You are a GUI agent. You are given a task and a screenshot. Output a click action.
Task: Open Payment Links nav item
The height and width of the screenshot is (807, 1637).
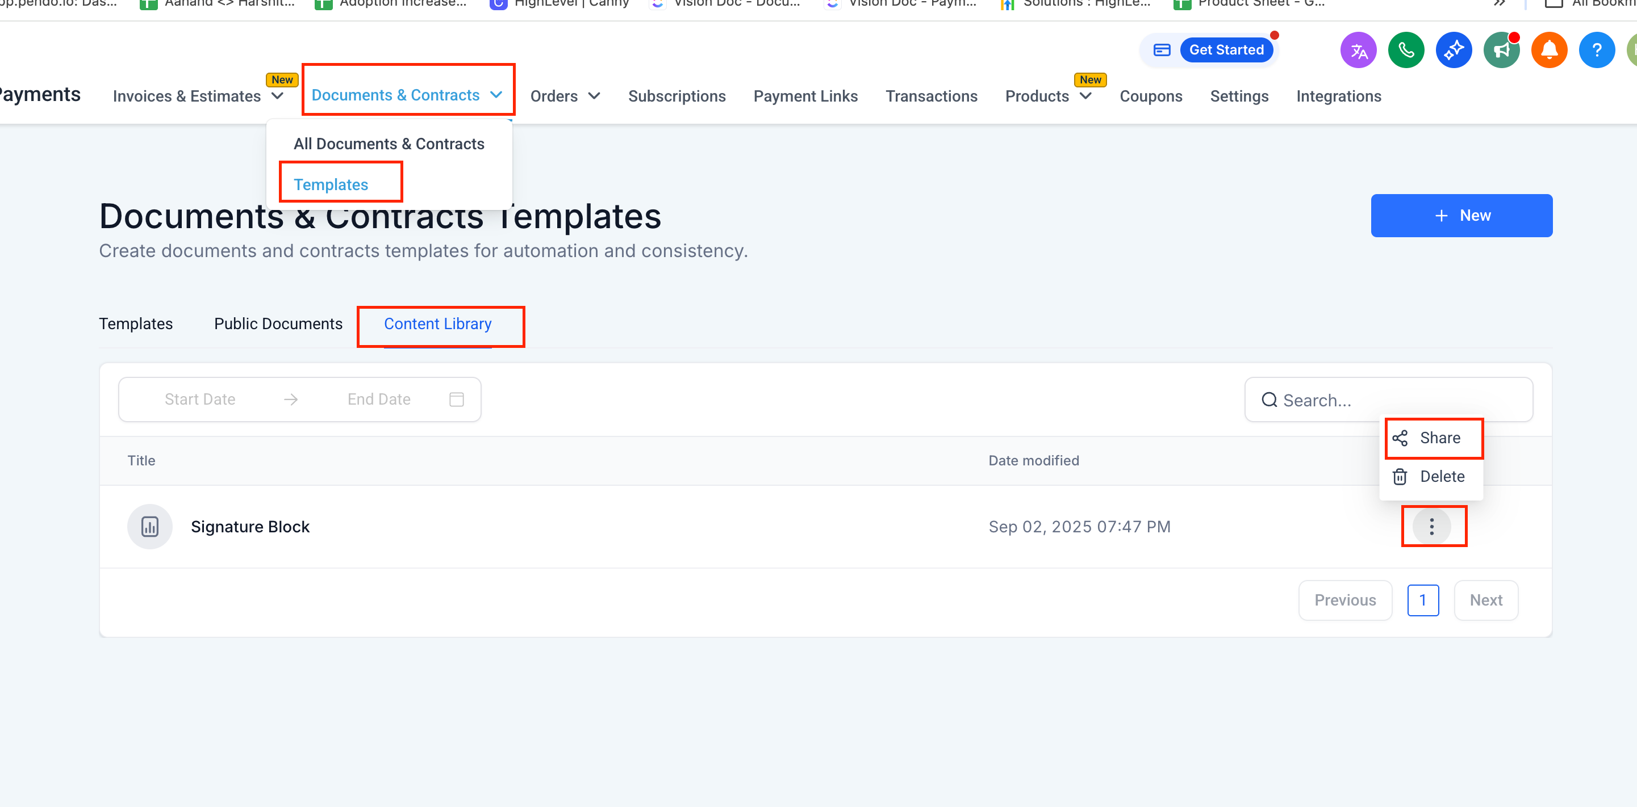pyautogui.click(x=805, y=96)
